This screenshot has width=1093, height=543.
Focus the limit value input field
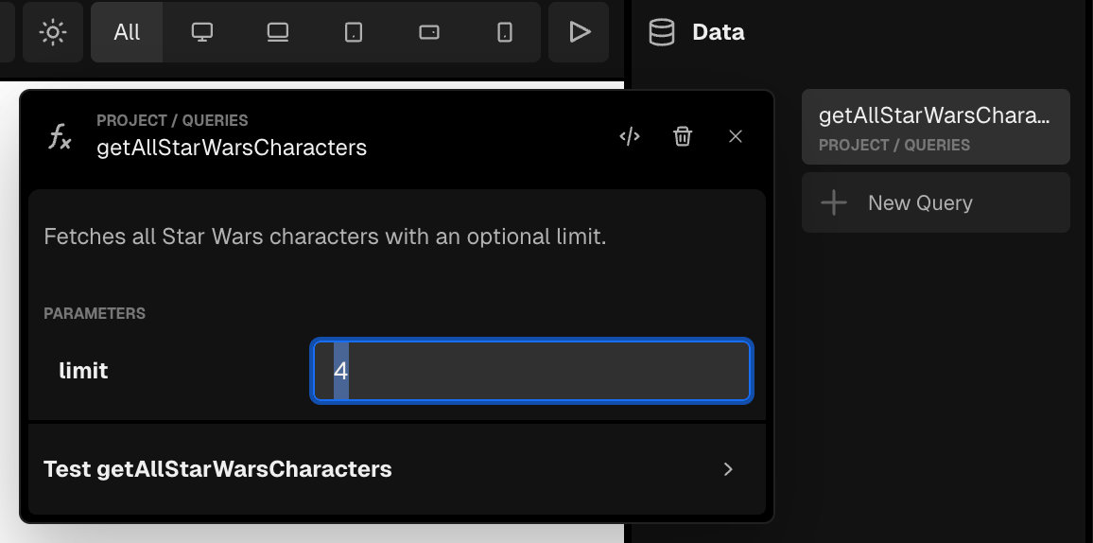pyautogui.click(x=532, y=371)
